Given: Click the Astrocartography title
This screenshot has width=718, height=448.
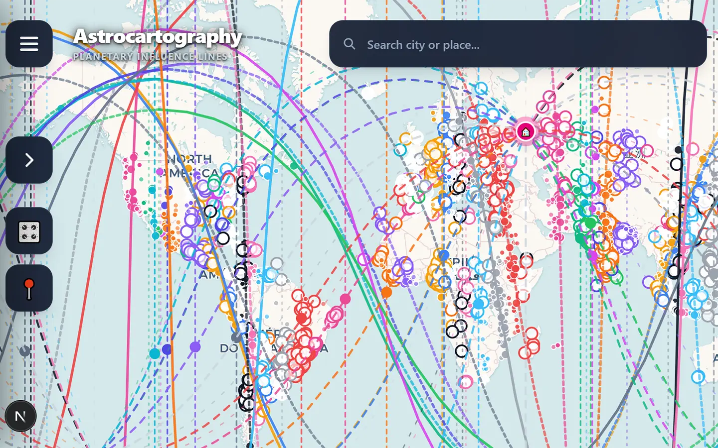Looking at the screenshot, I should pyautogui.click(x=158, y=36).
